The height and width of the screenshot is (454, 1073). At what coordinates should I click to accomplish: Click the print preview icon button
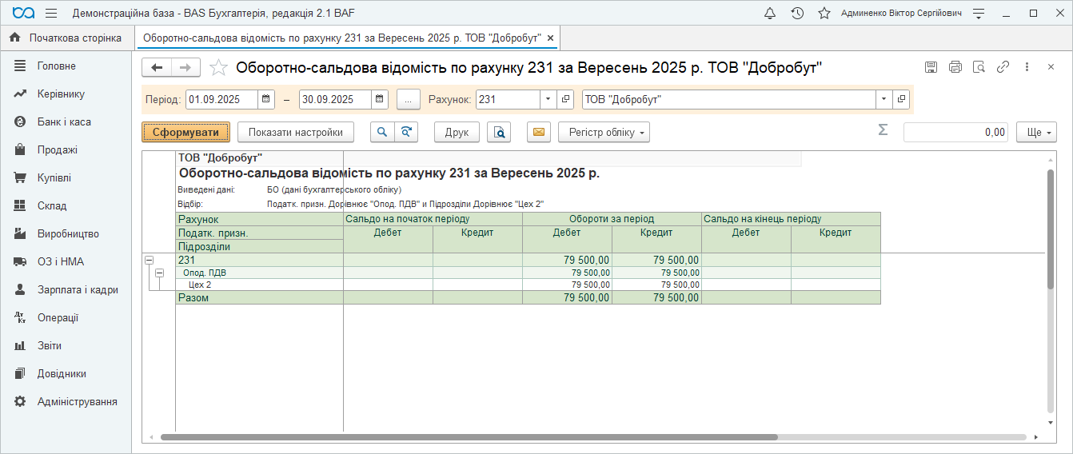click(499, 133)
